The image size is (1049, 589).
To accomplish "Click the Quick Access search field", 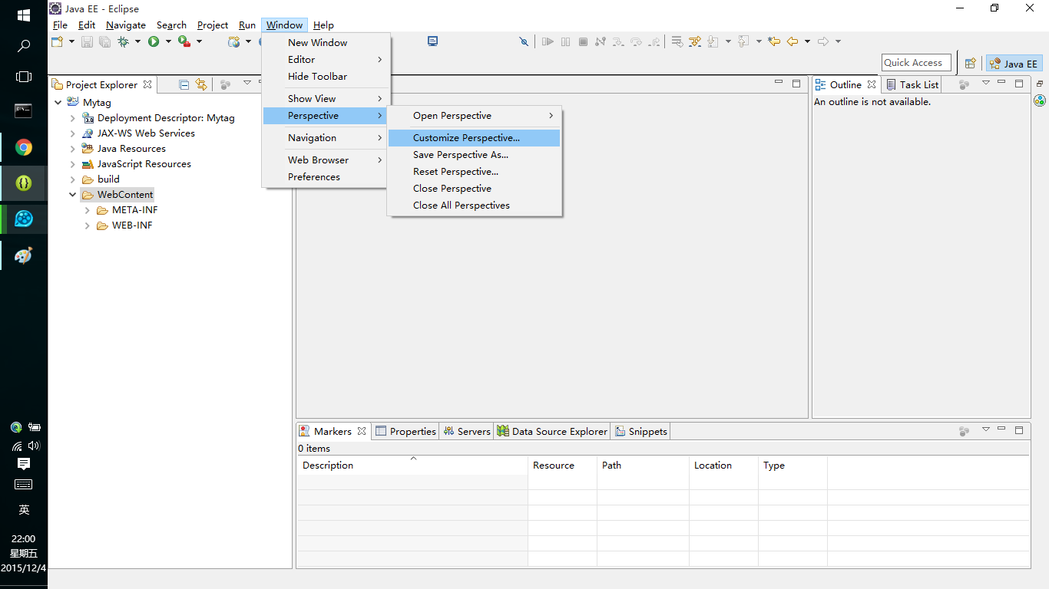I will [916, 63].
